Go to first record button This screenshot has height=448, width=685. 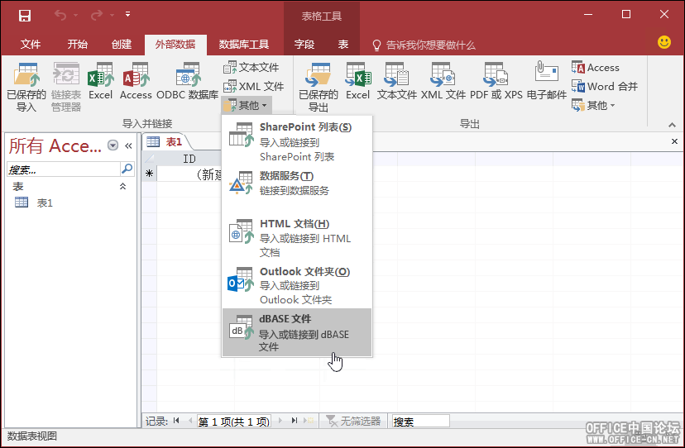176,421
